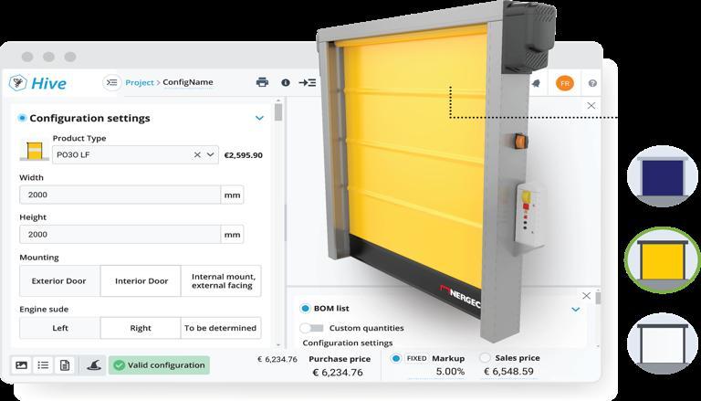Click the €2,595.90 product price
The width and height of the screenshot is (701, 401).
[x=243, y=155]
